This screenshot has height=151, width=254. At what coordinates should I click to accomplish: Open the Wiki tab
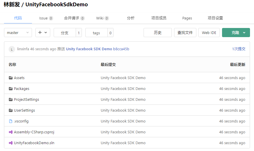[102, 18]
